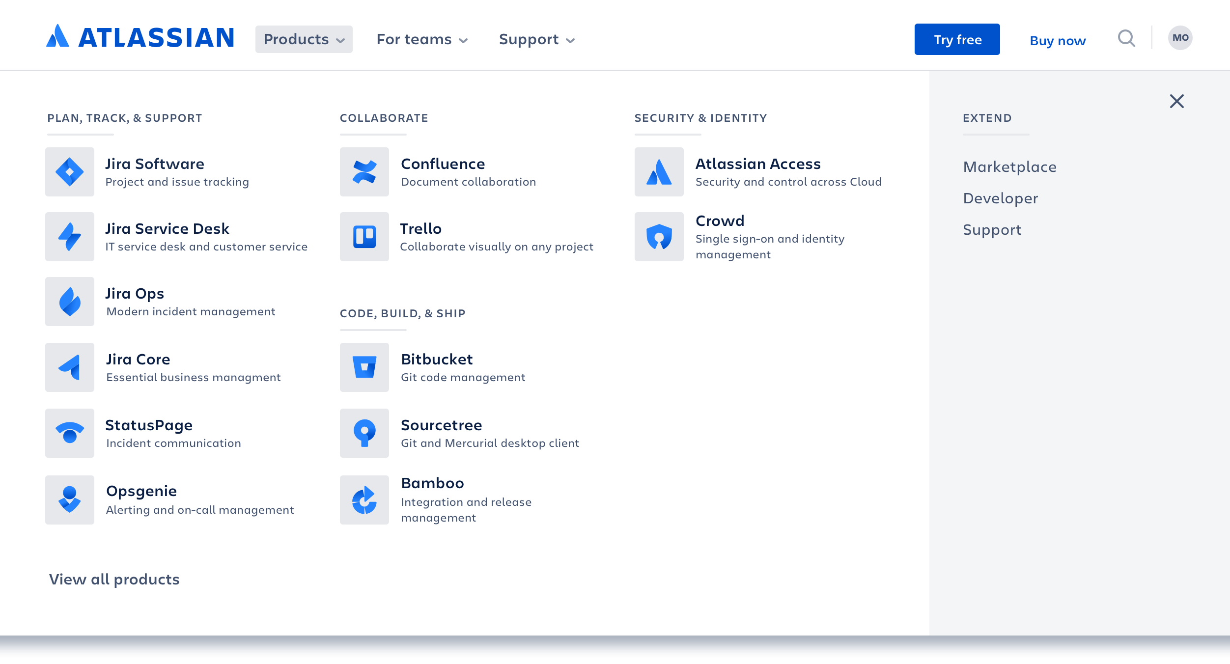Click the Jira Ops icon
The image size is (1230, 664).
70,302
